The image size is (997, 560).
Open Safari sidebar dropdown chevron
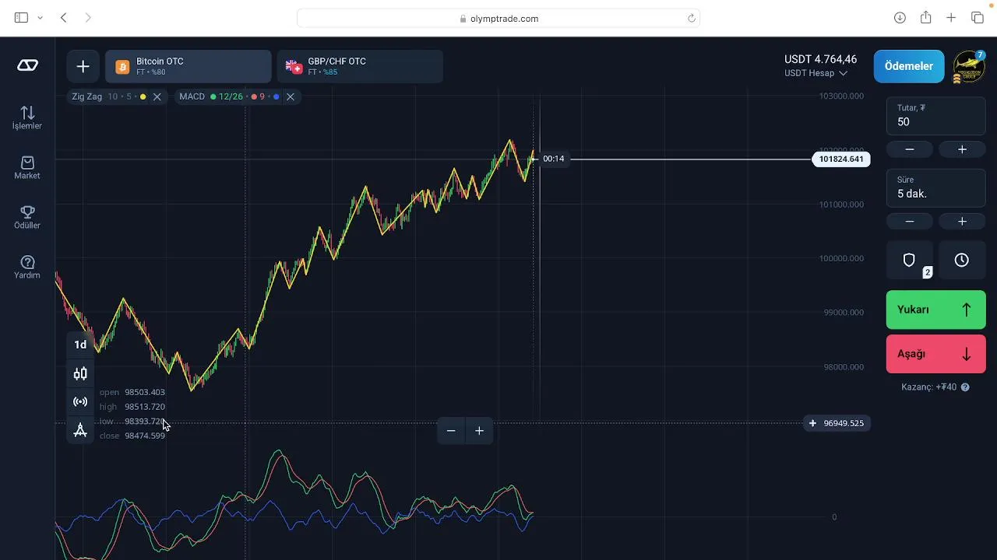tap(40, 18)
